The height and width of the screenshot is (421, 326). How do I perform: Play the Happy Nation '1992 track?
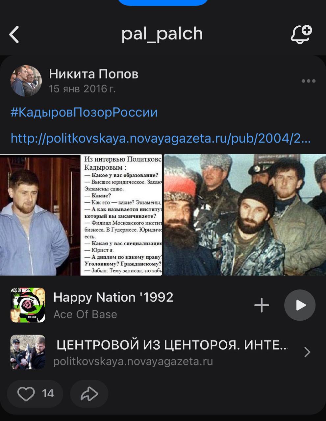pyautogui.click(x=300, y=305)
